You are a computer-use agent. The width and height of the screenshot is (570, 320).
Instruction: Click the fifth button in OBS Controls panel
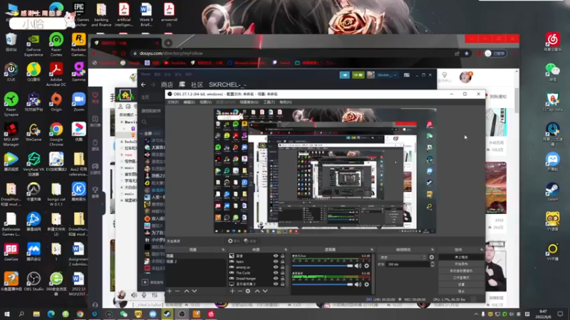click(x=461, y=285)
